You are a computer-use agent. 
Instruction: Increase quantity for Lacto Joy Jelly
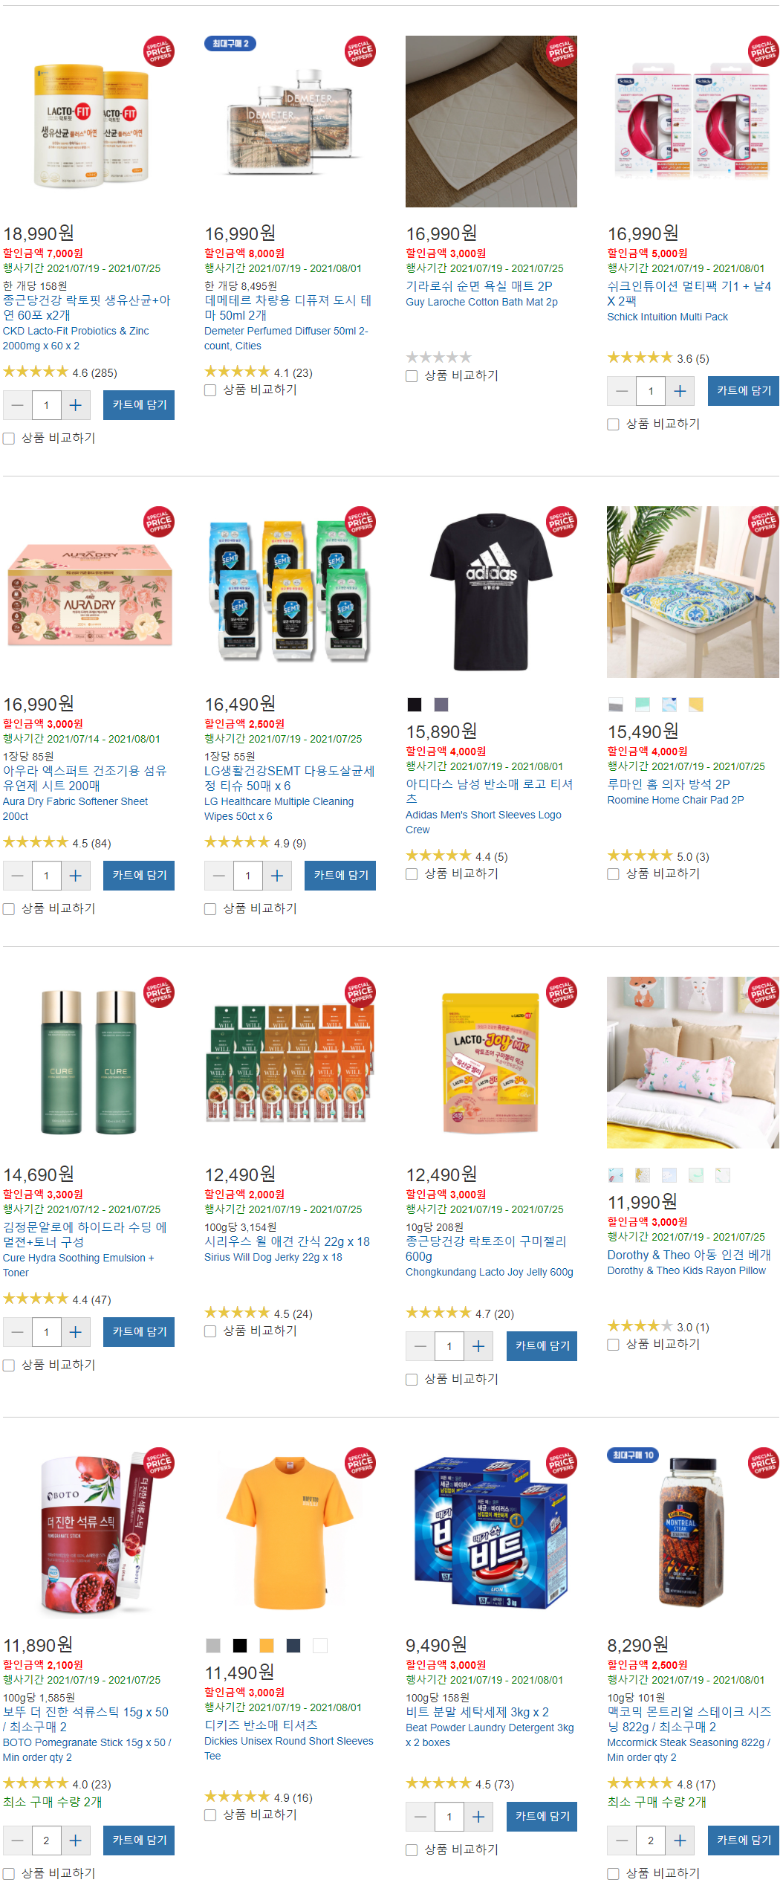pos(478,1346)
